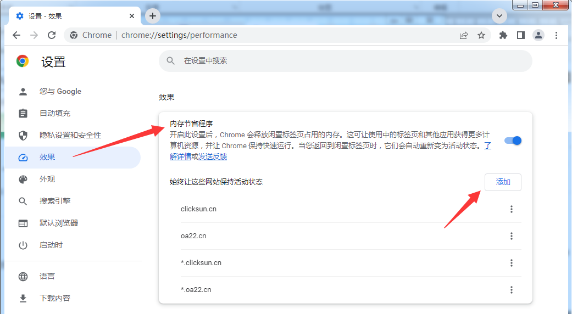This screenshot has width=572, height=314.
Task: Click the power icon for 启动时
Action: click(23, 245)
